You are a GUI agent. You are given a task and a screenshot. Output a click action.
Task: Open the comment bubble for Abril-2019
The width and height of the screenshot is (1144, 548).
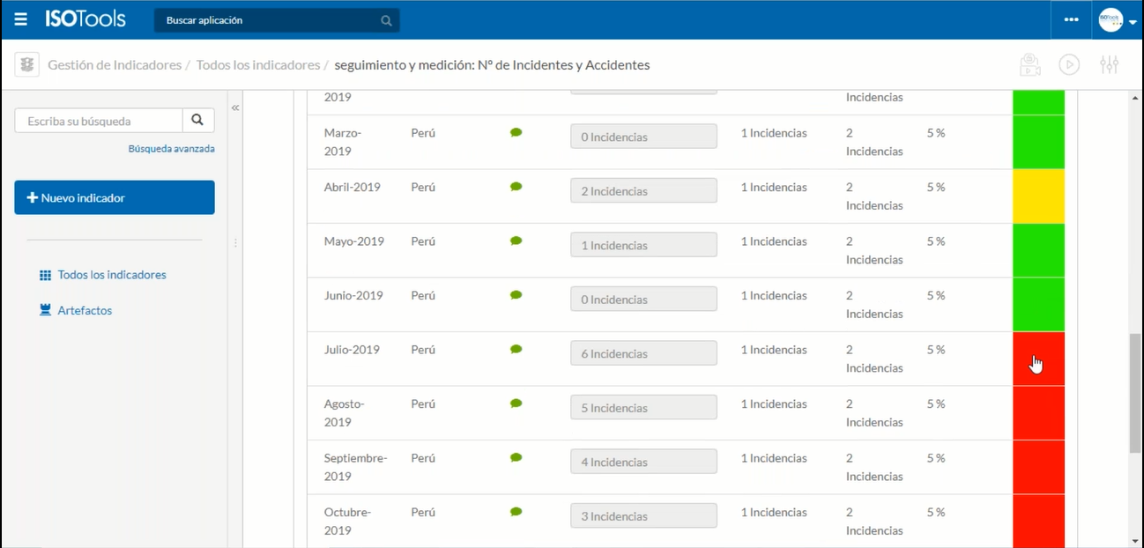[516, 187]
